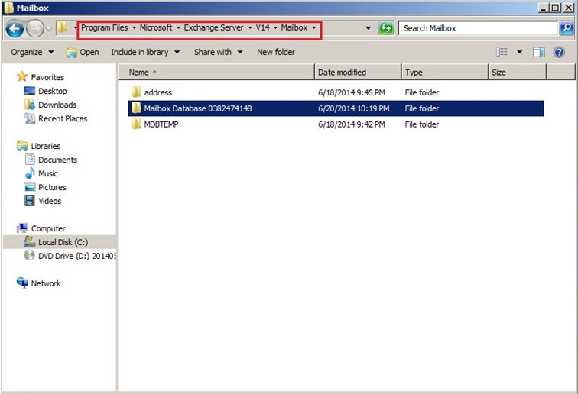This screenshot has height=394, width=578.
Task: Open Desktop in navigation pane
Action: 53,91
